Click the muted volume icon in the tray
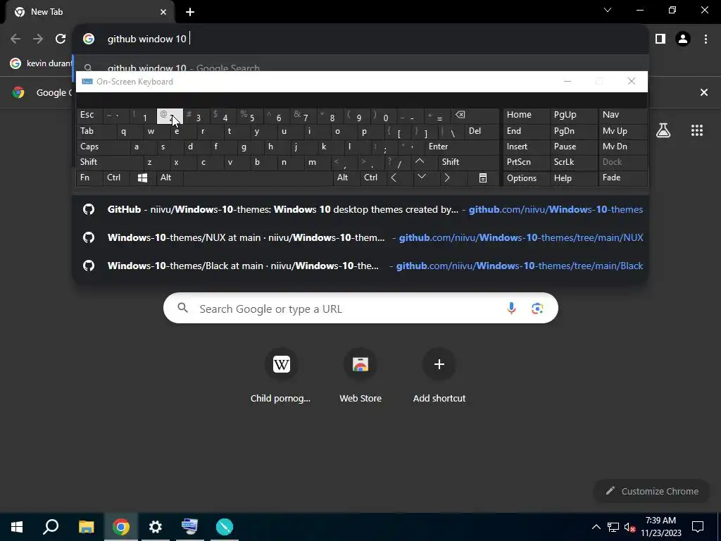Image resolution: width=721 pixels, height=541 pixels. tap(629, 527)
